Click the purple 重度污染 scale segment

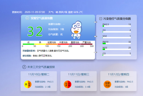(x=75, y=44)
